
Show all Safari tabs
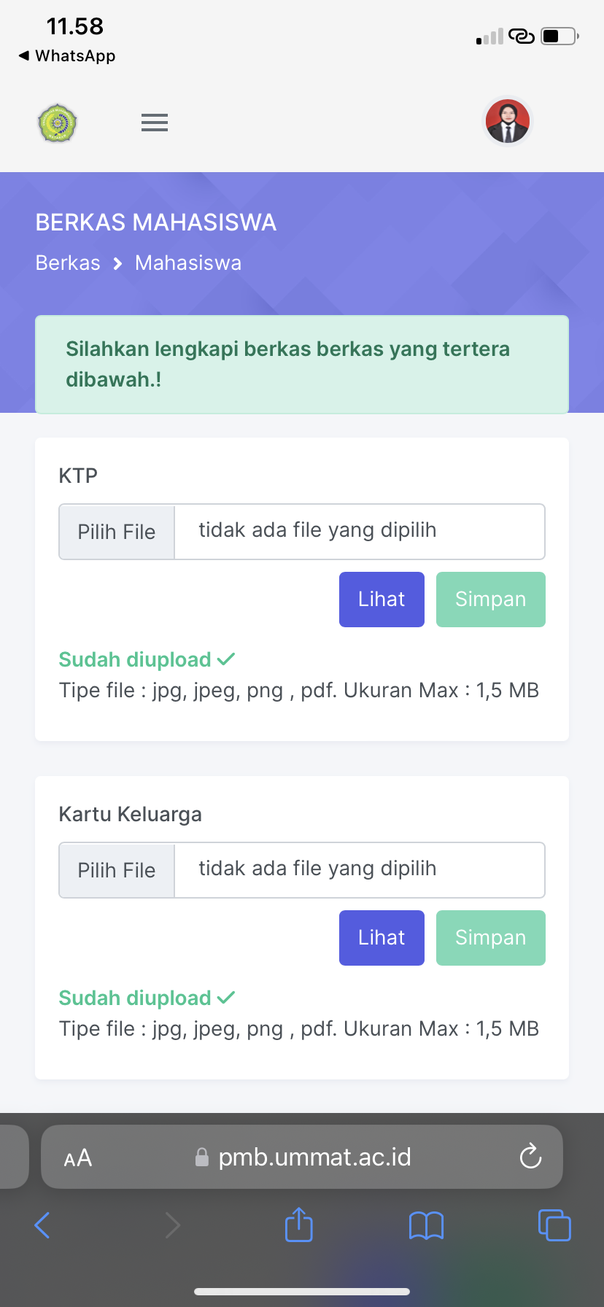[554, 1225]
